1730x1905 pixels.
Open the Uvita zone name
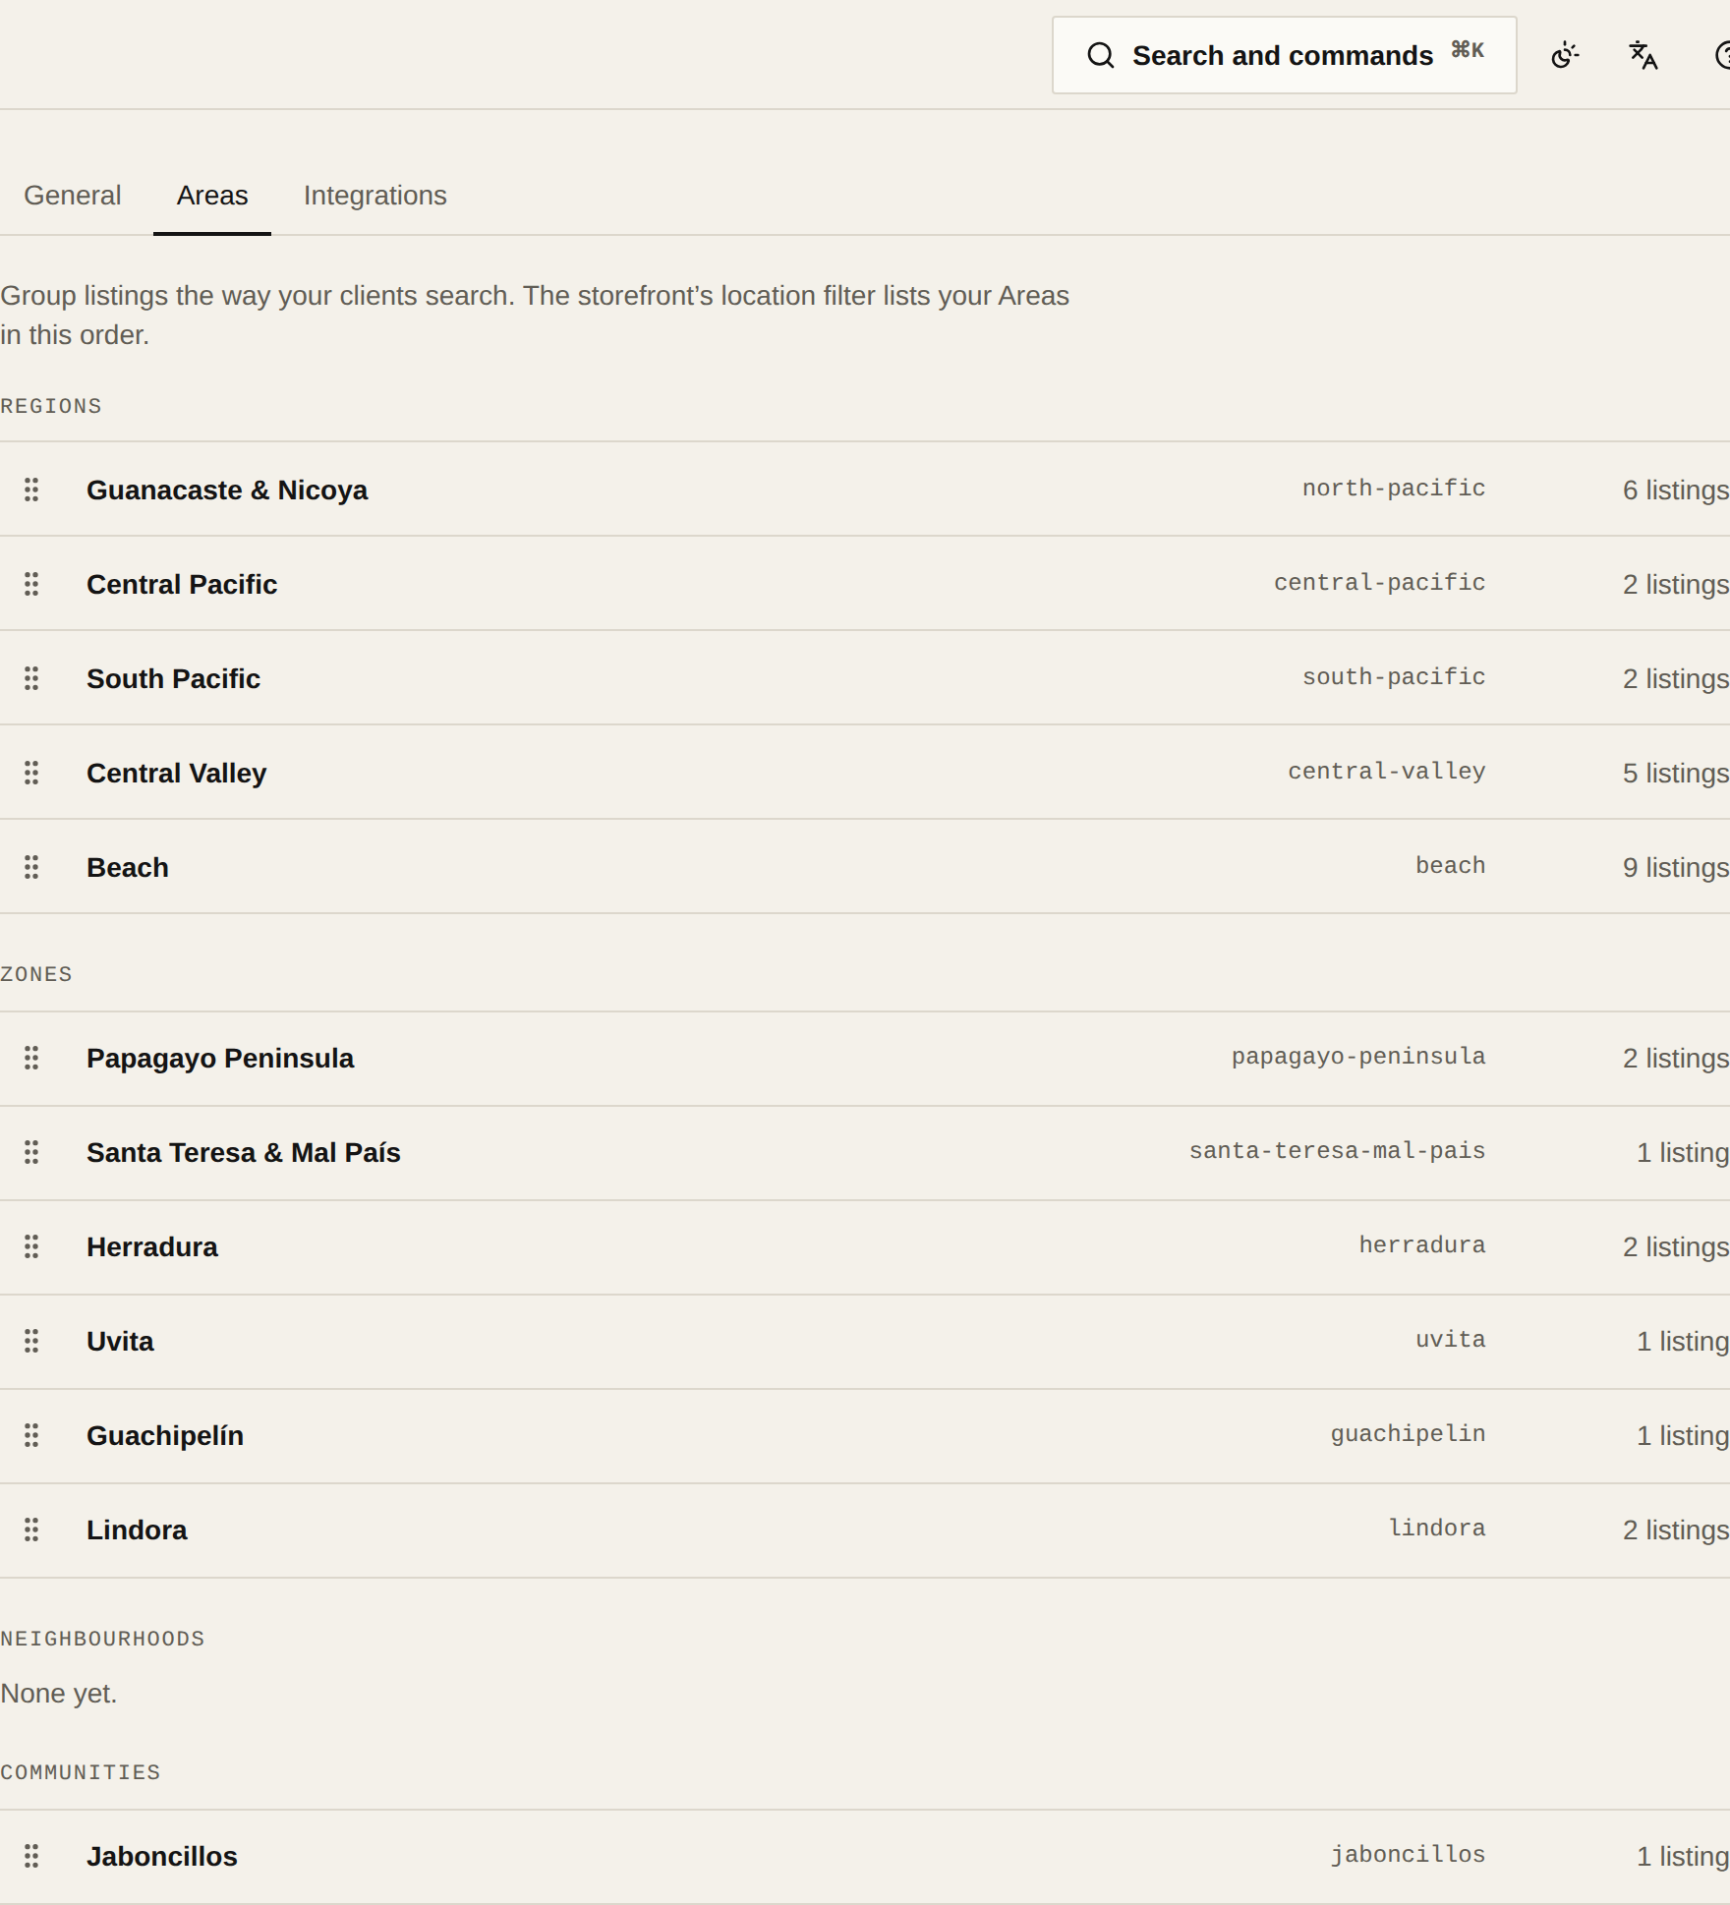[120, 1341]
